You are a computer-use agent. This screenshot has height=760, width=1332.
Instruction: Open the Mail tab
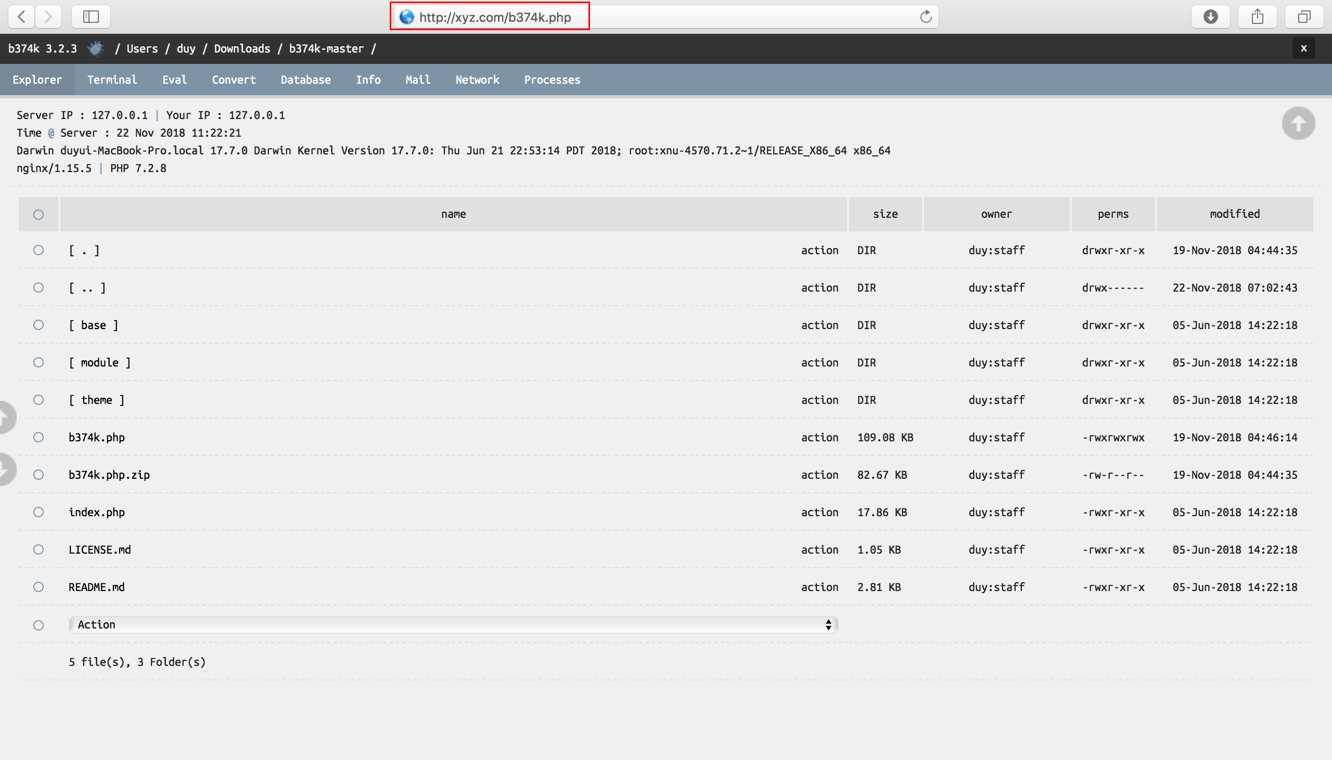pyautogui.click(x=418, y=80)
